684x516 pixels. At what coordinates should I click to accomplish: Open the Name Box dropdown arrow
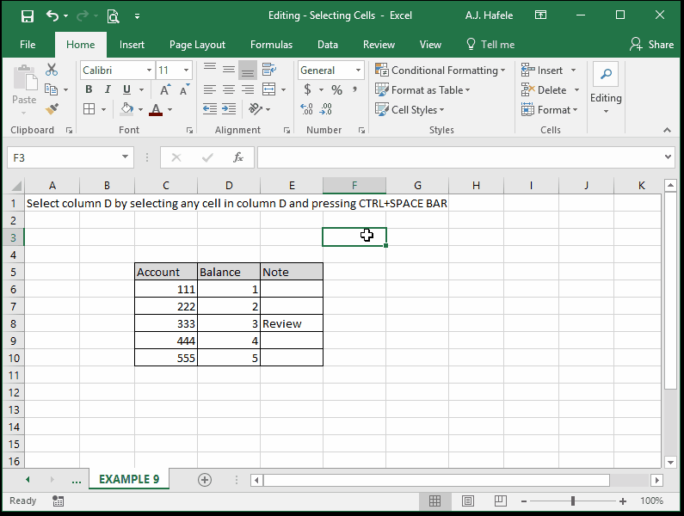(126, 157)
